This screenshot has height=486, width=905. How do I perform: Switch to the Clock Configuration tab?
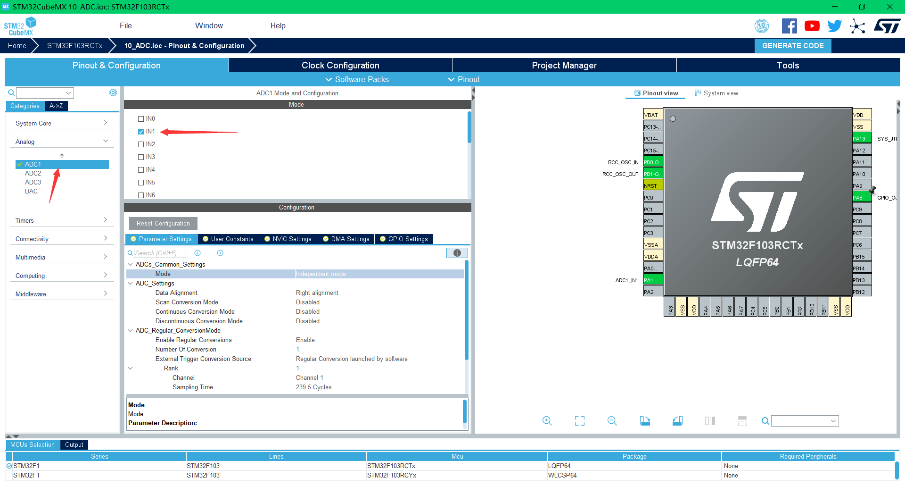tap(340, 66)
